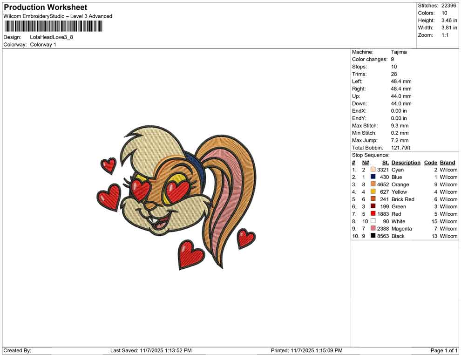Viewport: 461px width, 355px height.
Task: Click the 'Description' column header
Action: point(406,163)
